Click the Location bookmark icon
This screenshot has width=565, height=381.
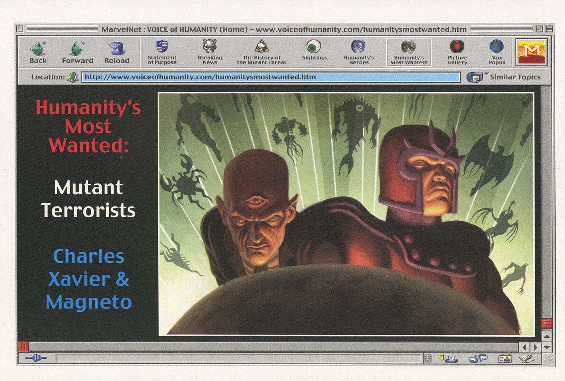point(72,77)
